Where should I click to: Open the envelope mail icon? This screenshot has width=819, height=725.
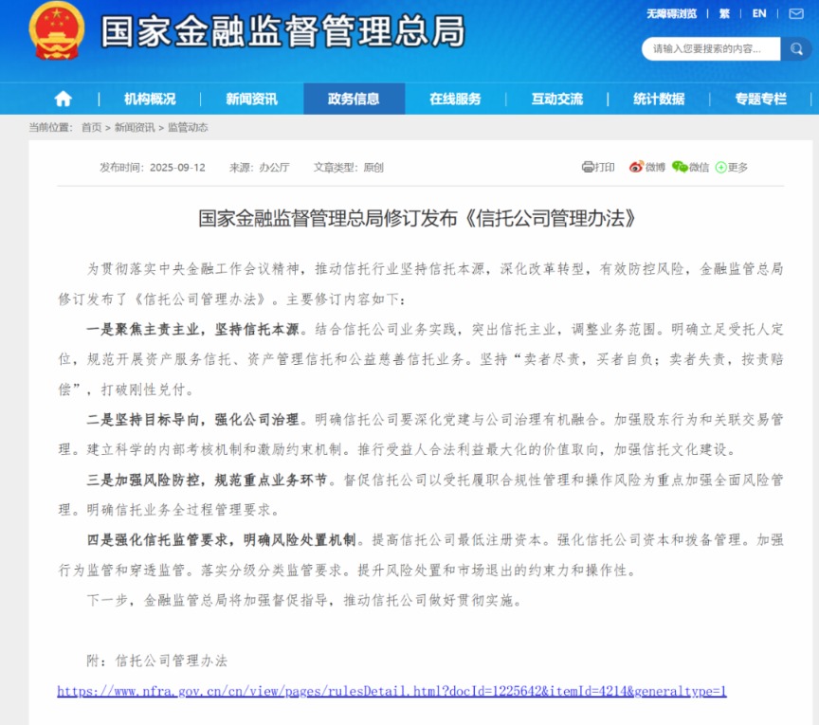click(796, 13)
